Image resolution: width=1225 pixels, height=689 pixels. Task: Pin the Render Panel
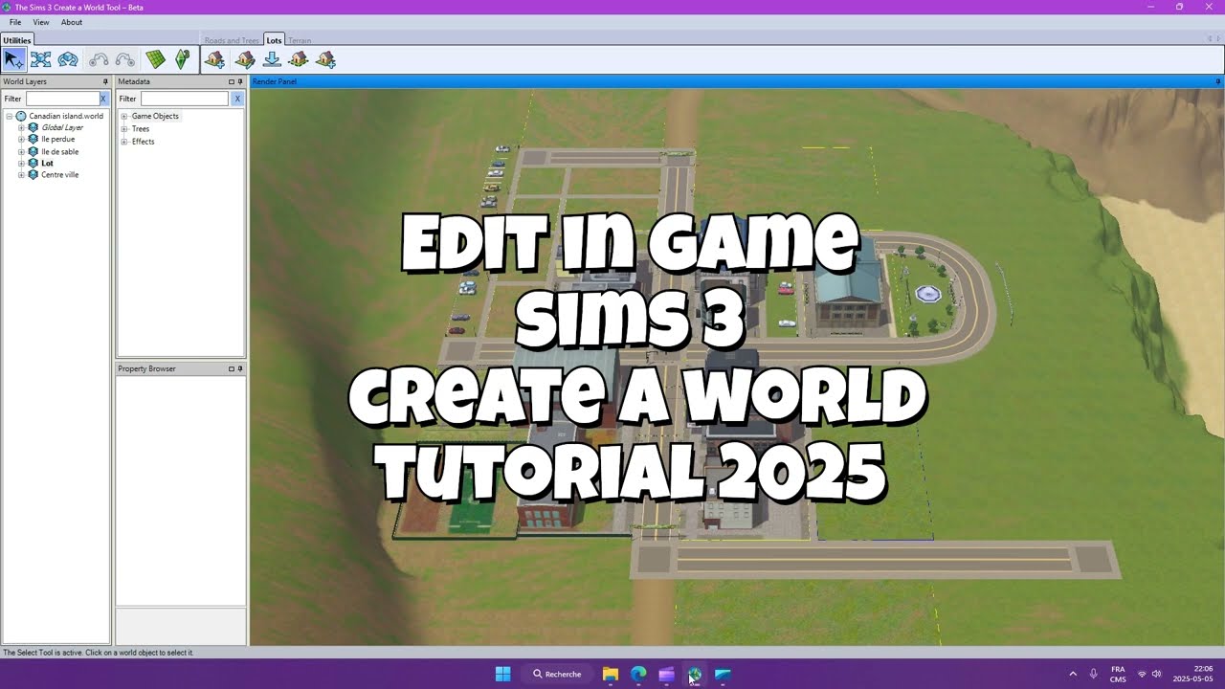1218,81
